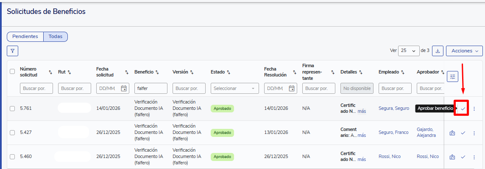
Task: Switch to the Pendientes tab
Action: (x=25, y=37)
